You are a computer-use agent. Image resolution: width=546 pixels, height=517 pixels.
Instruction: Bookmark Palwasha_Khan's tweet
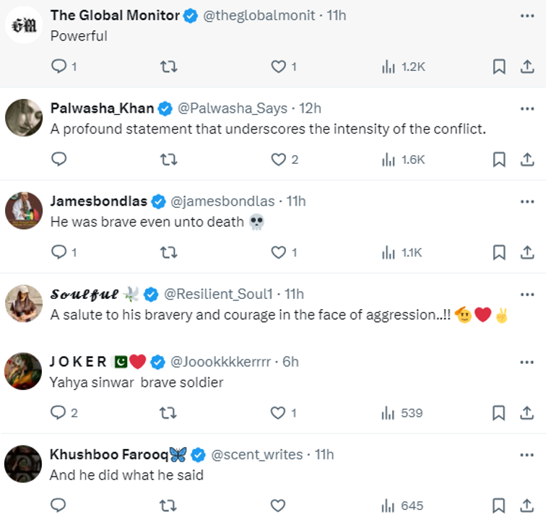498,160
